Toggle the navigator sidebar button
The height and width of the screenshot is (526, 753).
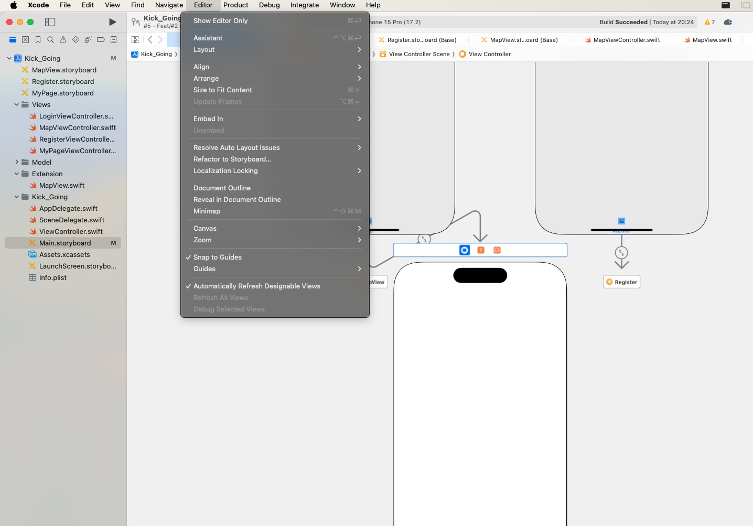click(50, 22)
